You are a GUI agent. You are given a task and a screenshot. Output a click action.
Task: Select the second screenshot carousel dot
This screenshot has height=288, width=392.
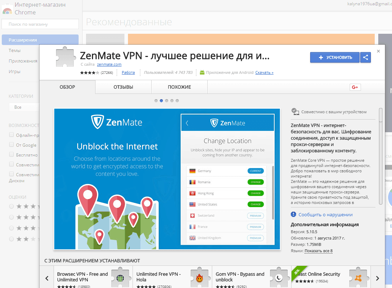coord(161,101)
